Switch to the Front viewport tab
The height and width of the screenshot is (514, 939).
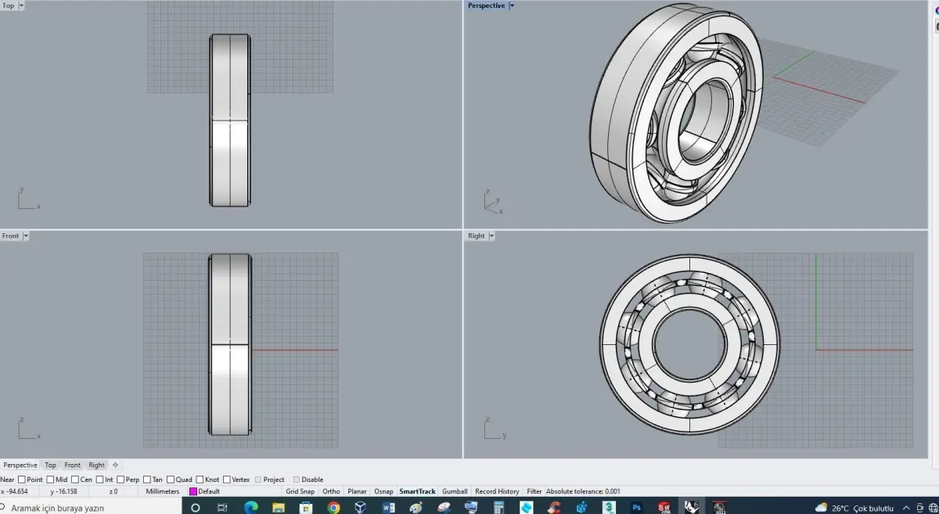pos(72,465)
